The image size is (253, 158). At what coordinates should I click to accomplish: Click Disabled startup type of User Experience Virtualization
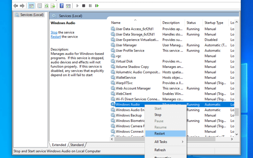(x=211, y=40)
